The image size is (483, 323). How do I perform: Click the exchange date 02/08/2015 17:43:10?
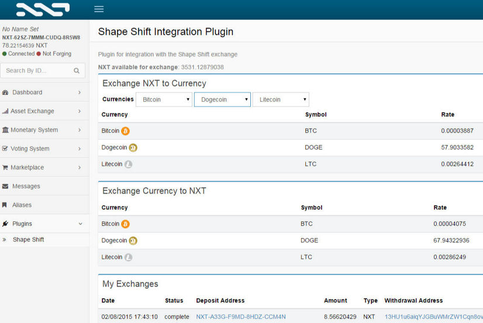pos(129,317)
